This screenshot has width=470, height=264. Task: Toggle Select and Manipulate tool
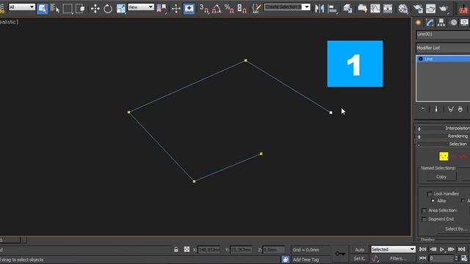pos(176,8)
